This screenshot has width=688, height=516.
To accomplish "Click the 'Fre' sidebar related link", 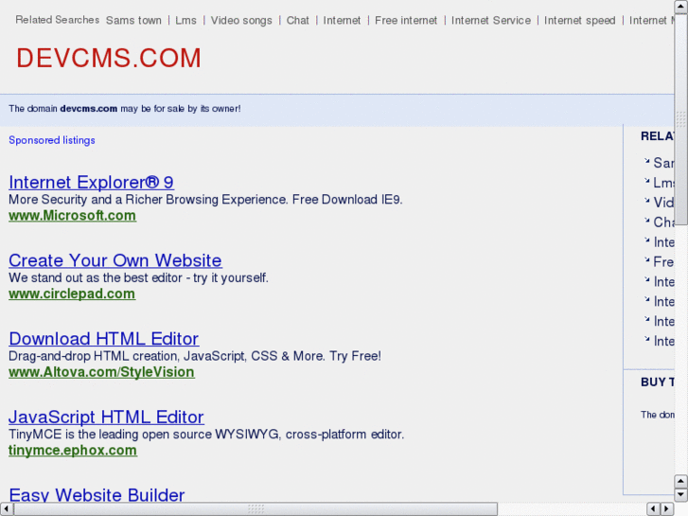I will point(663,261).
